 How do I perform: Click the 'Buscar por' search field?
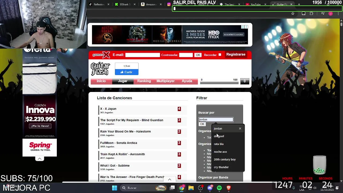216,120
